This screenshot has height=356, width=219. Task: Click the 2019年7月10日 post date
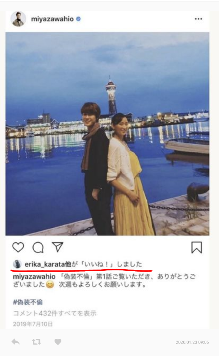33,324
